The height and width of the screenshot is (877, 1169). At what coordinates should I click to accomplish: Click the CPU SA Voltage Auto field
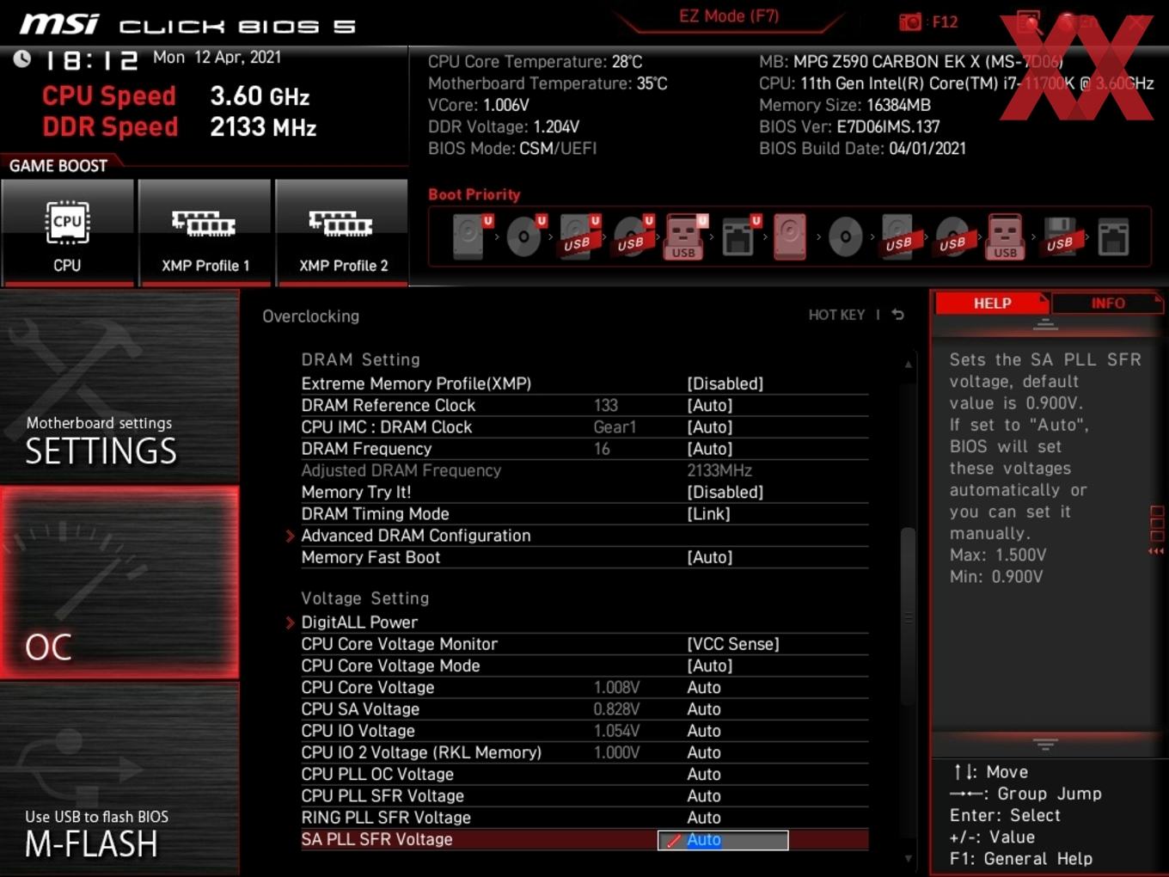coord(704,709)
